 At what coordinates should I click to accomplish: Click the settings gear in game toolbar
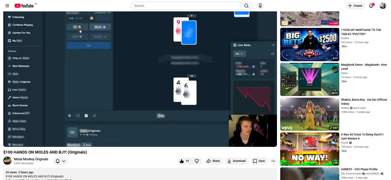[69, 116]
